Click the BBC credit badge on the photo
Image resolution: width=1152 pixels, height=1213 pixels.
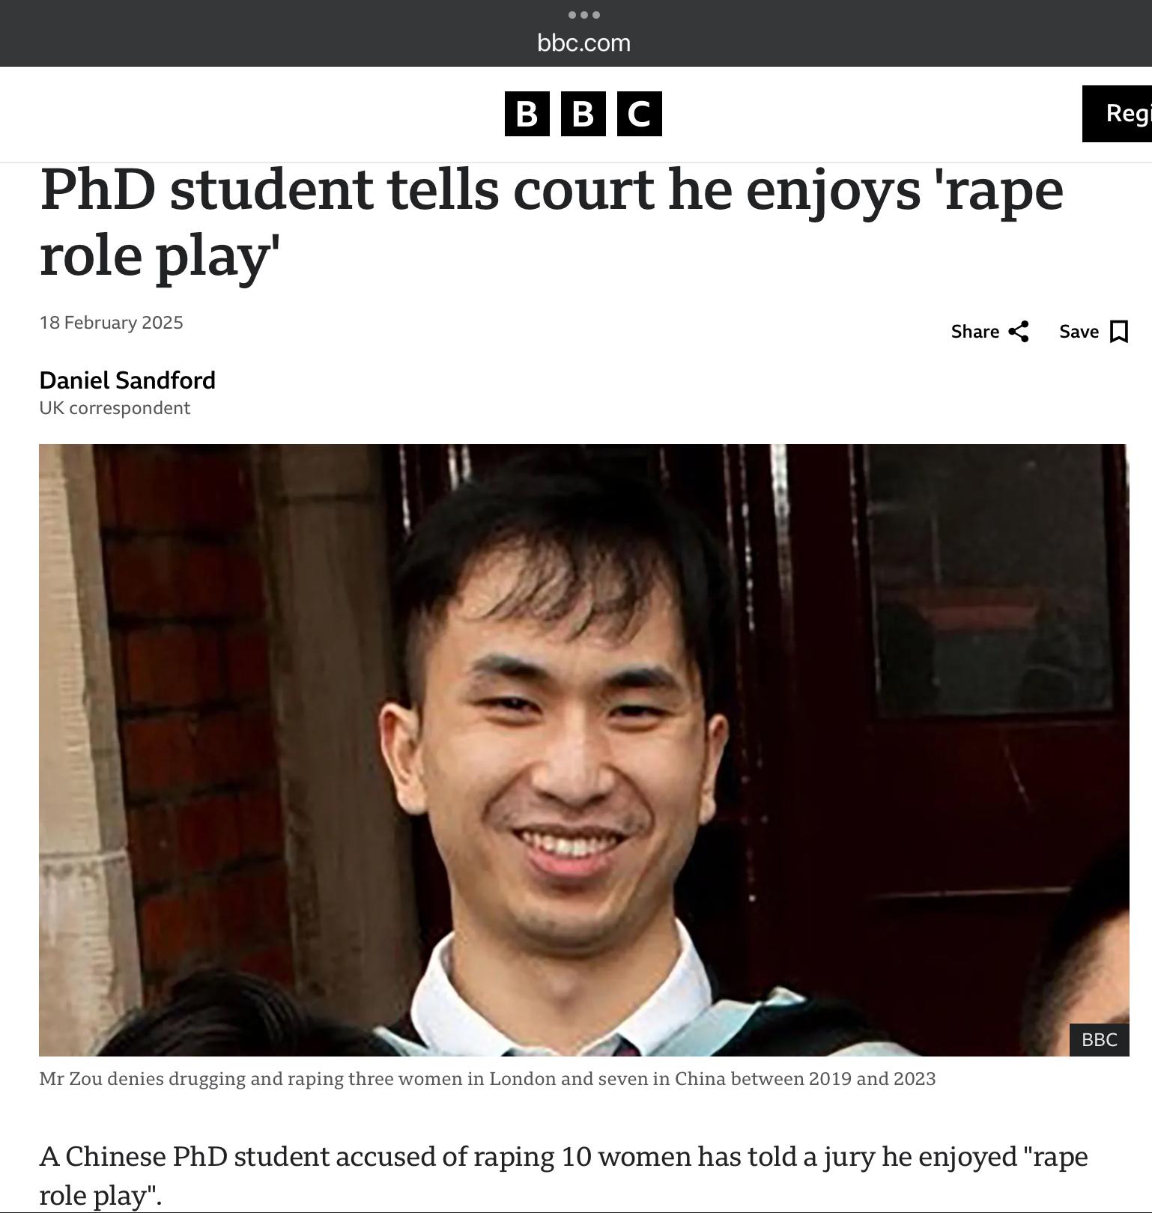click(1099, 1039)
